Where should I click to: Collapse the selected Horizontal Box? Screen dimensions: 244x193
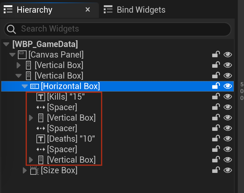(25, 86)
